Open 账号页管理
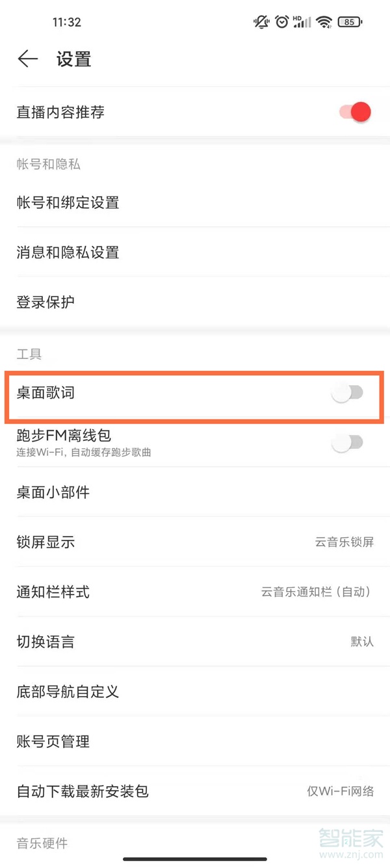The image size is (390, 867). coord(195,741)
